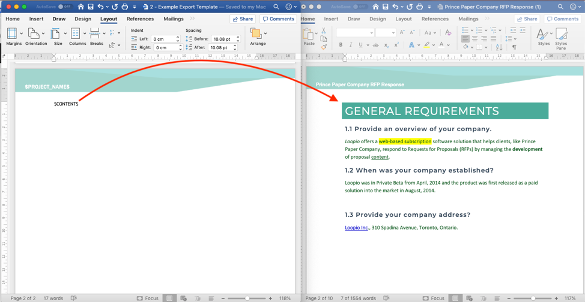Screen dimensions: 585x302
Task: Apply Subscript formatting
Action: [387, 45]
